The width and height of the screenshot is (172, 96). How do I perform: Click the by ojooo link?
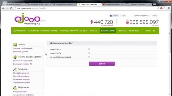tap(155, 25)
